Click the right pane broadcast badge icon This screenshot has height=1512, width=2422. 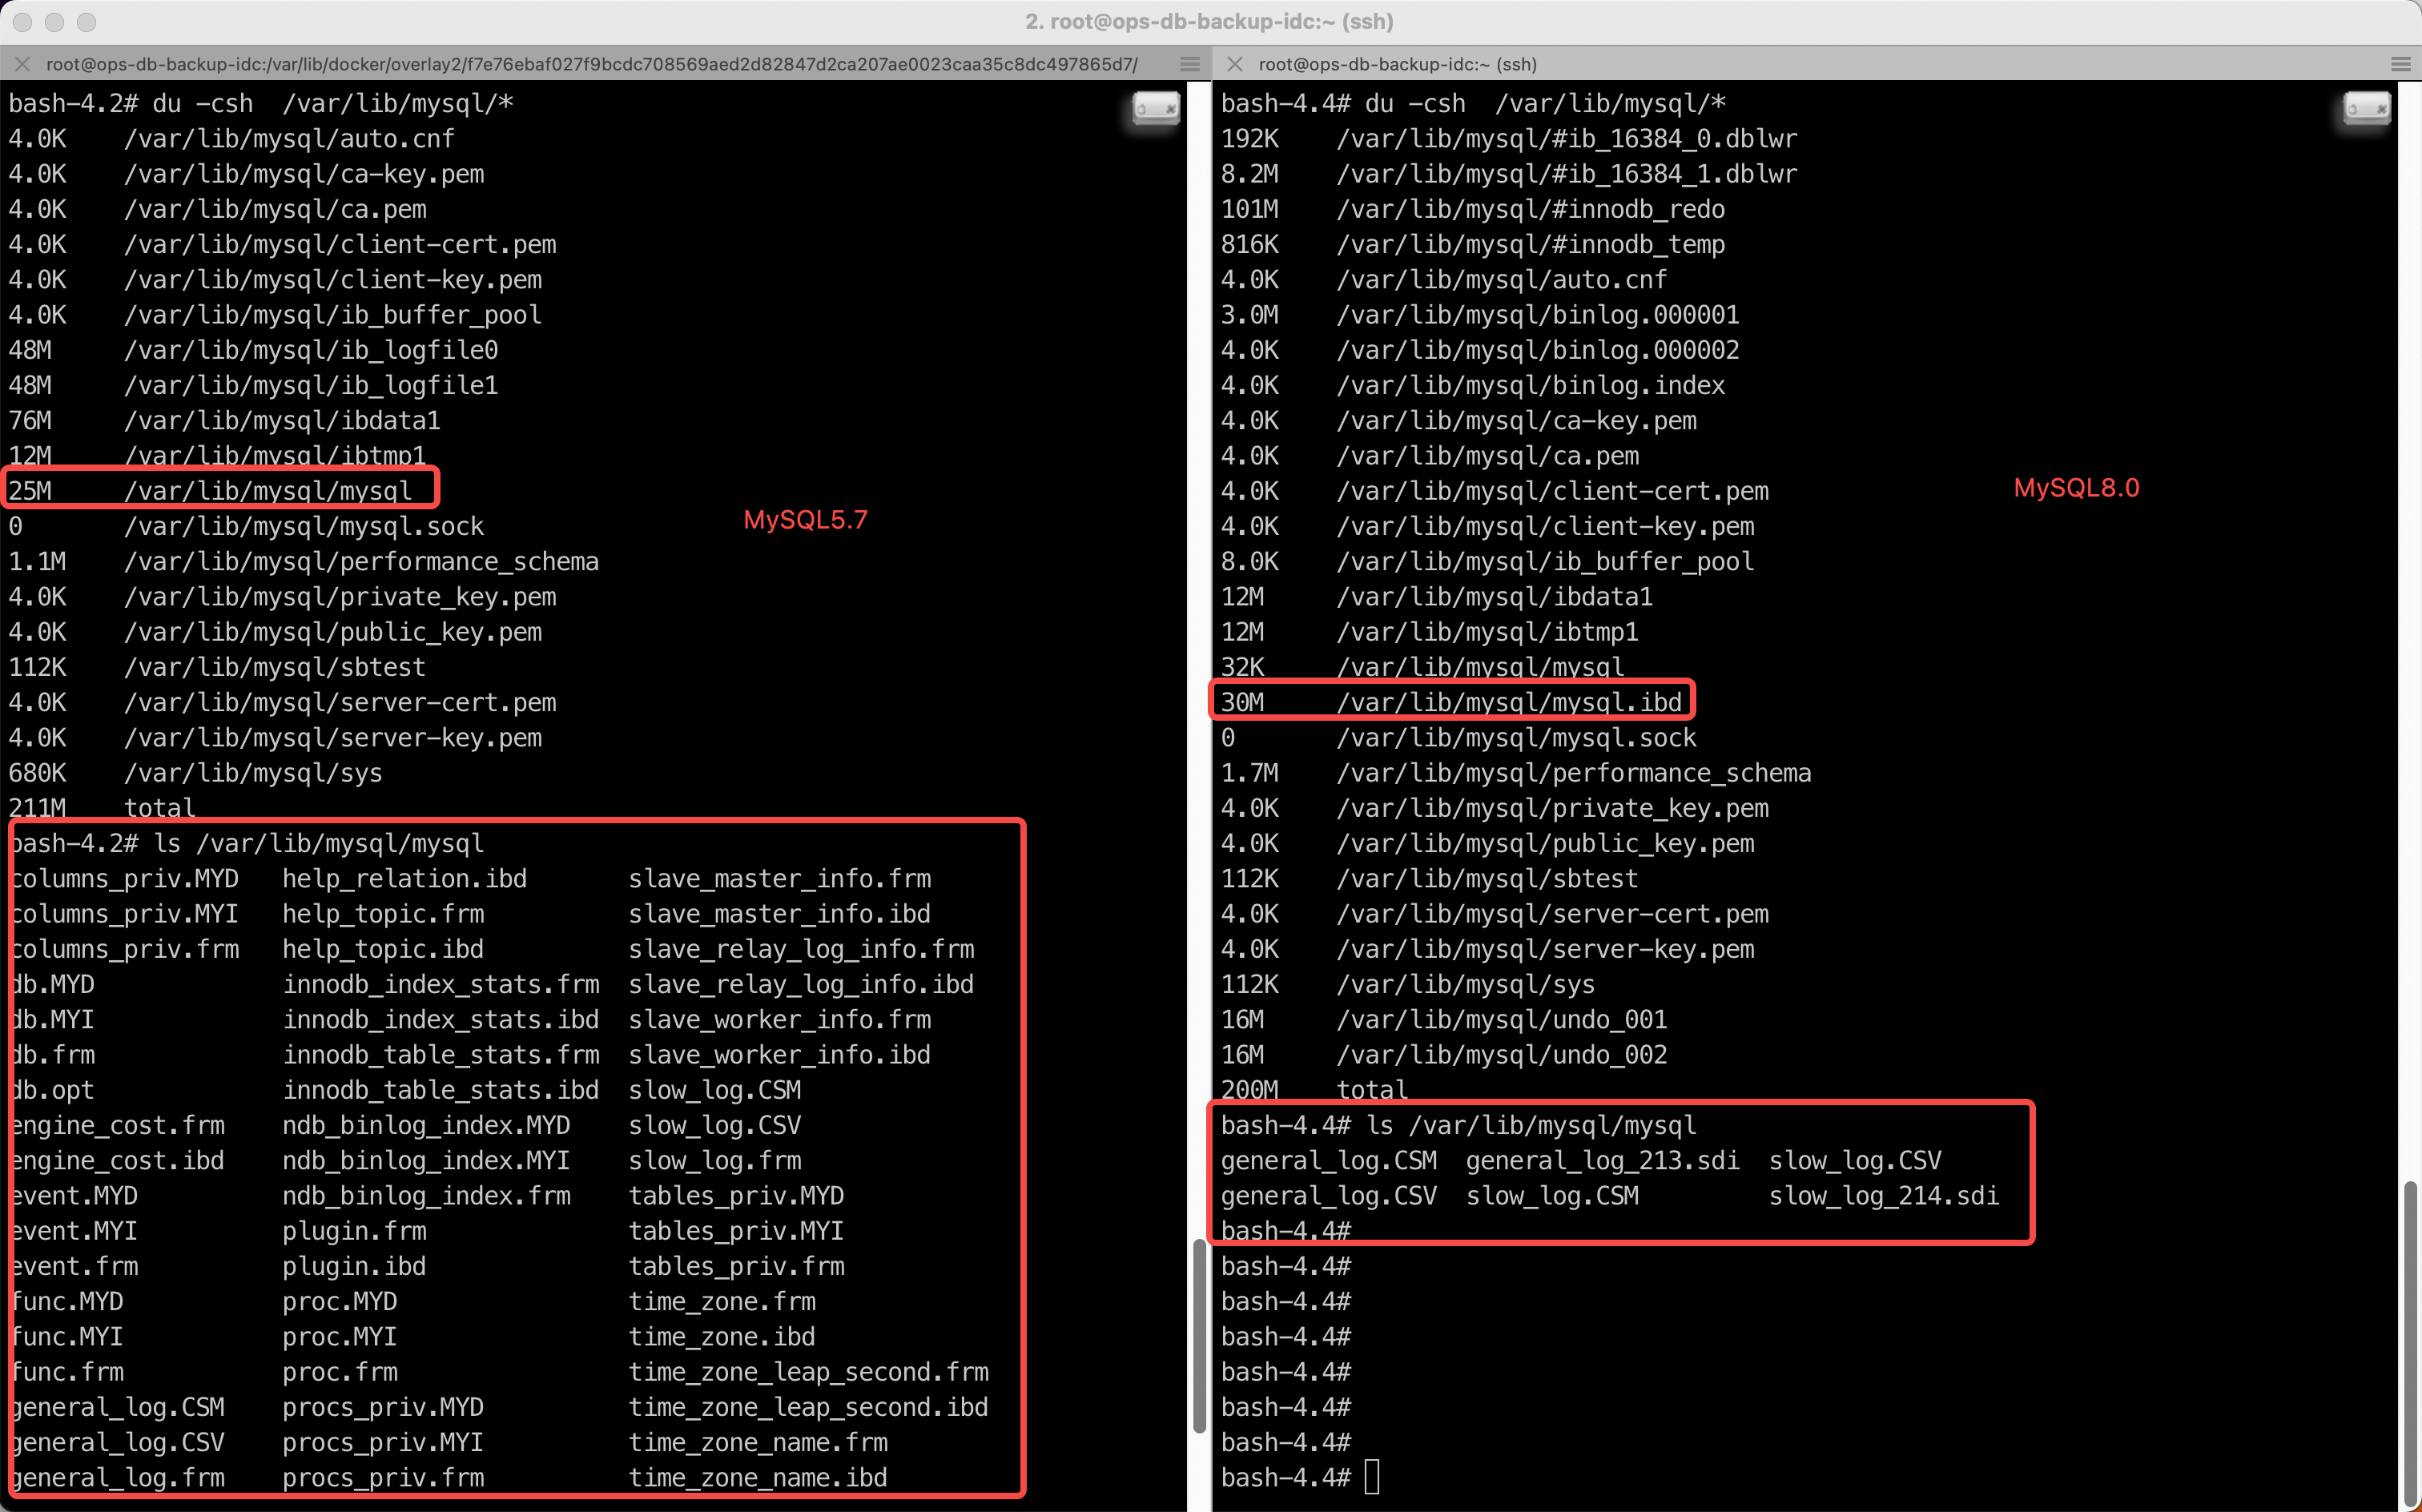[2367, 107]
